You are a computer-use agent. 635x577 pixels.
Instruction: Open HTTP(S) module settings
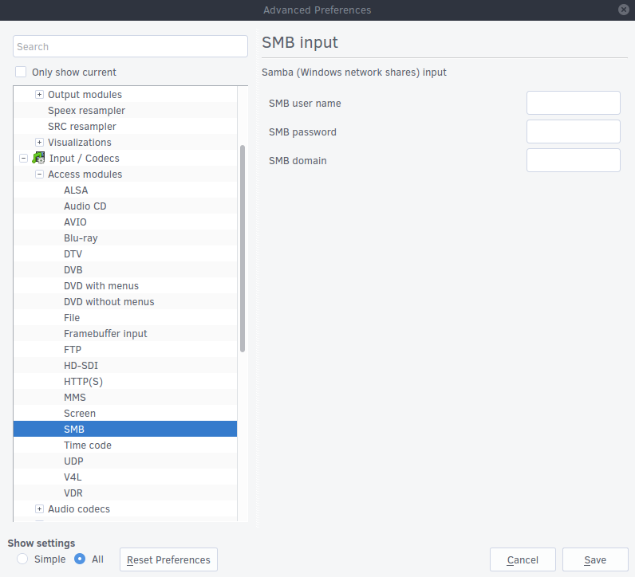(83, 382)
